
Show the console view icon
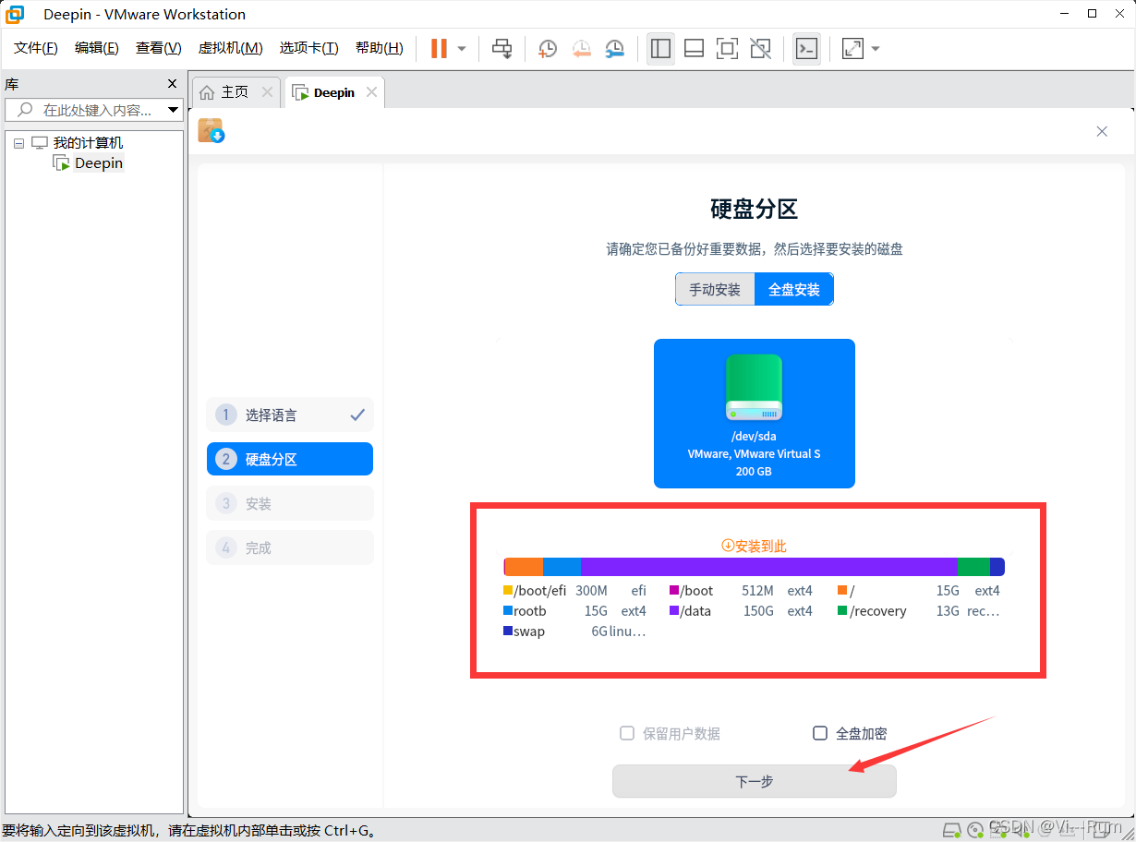coord(806,49)
